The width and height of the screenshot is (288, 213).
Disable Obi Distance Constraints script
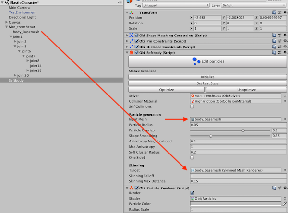(137, 47)
